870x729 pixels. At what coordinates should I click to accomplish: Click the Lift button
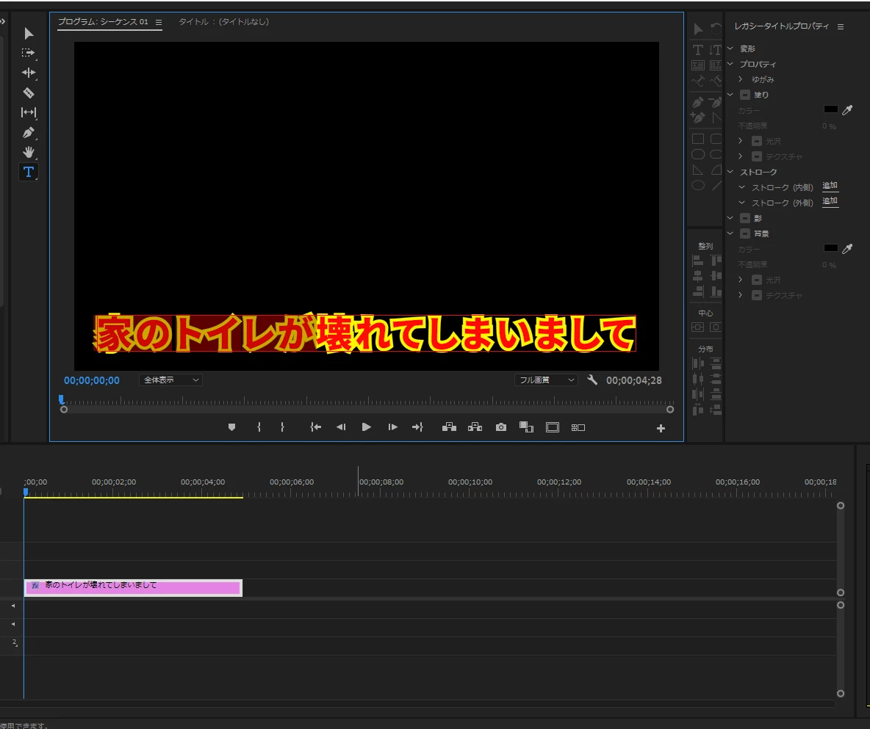tap(449, 427)
